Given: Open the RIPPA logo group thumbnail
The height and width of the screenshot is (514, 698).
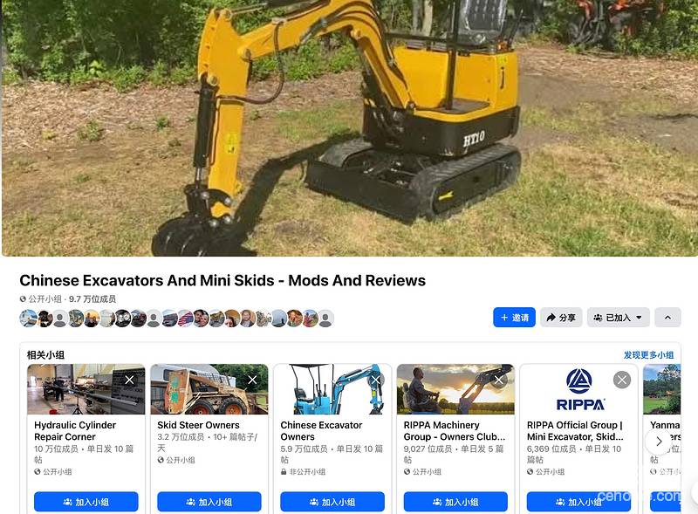Looking at the screenshot, I should [x=579, y=390].
